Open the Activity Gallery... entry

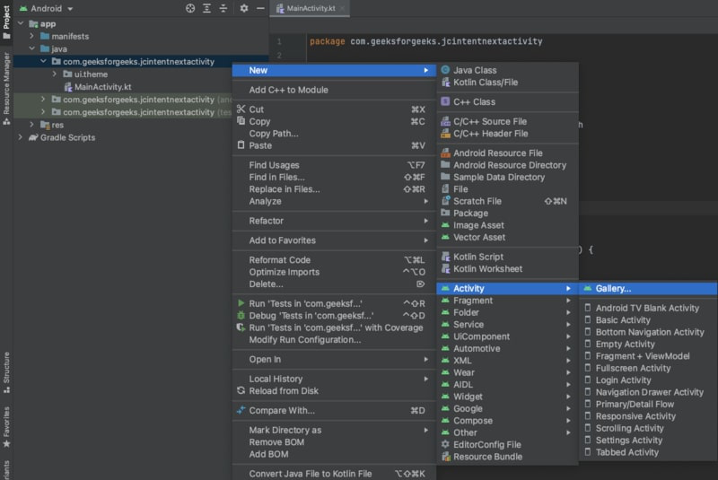(613, 289)
